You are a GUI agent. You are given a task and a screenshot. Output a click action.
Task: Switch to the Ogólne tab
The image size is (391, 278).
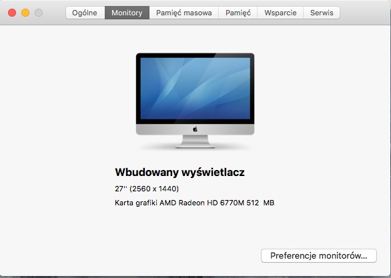[85, 13]
